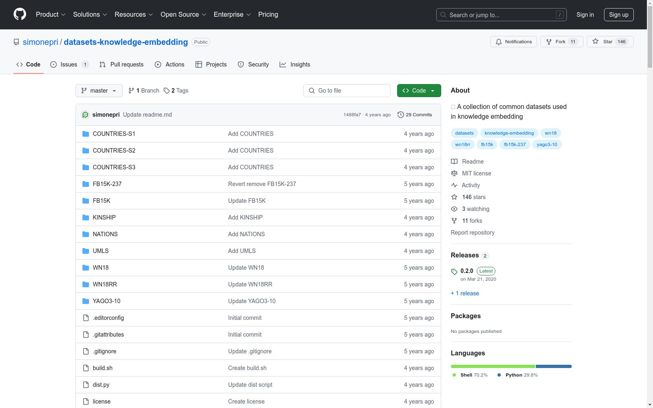Click simonepri's avatar in commit row
653x408 pixels.
[x=85, y=115]
